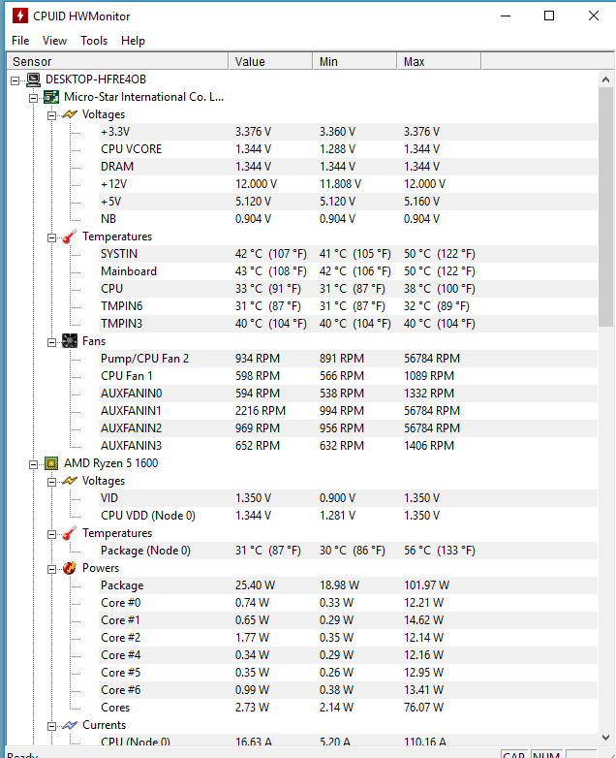Click the Currents wave icon
The height and width of the screenshot is (758, 616).
pos(70,725)
